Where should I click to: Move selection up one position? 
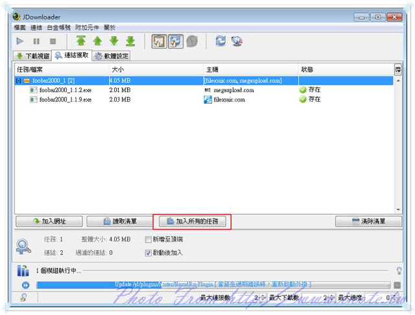click(98, 41)
